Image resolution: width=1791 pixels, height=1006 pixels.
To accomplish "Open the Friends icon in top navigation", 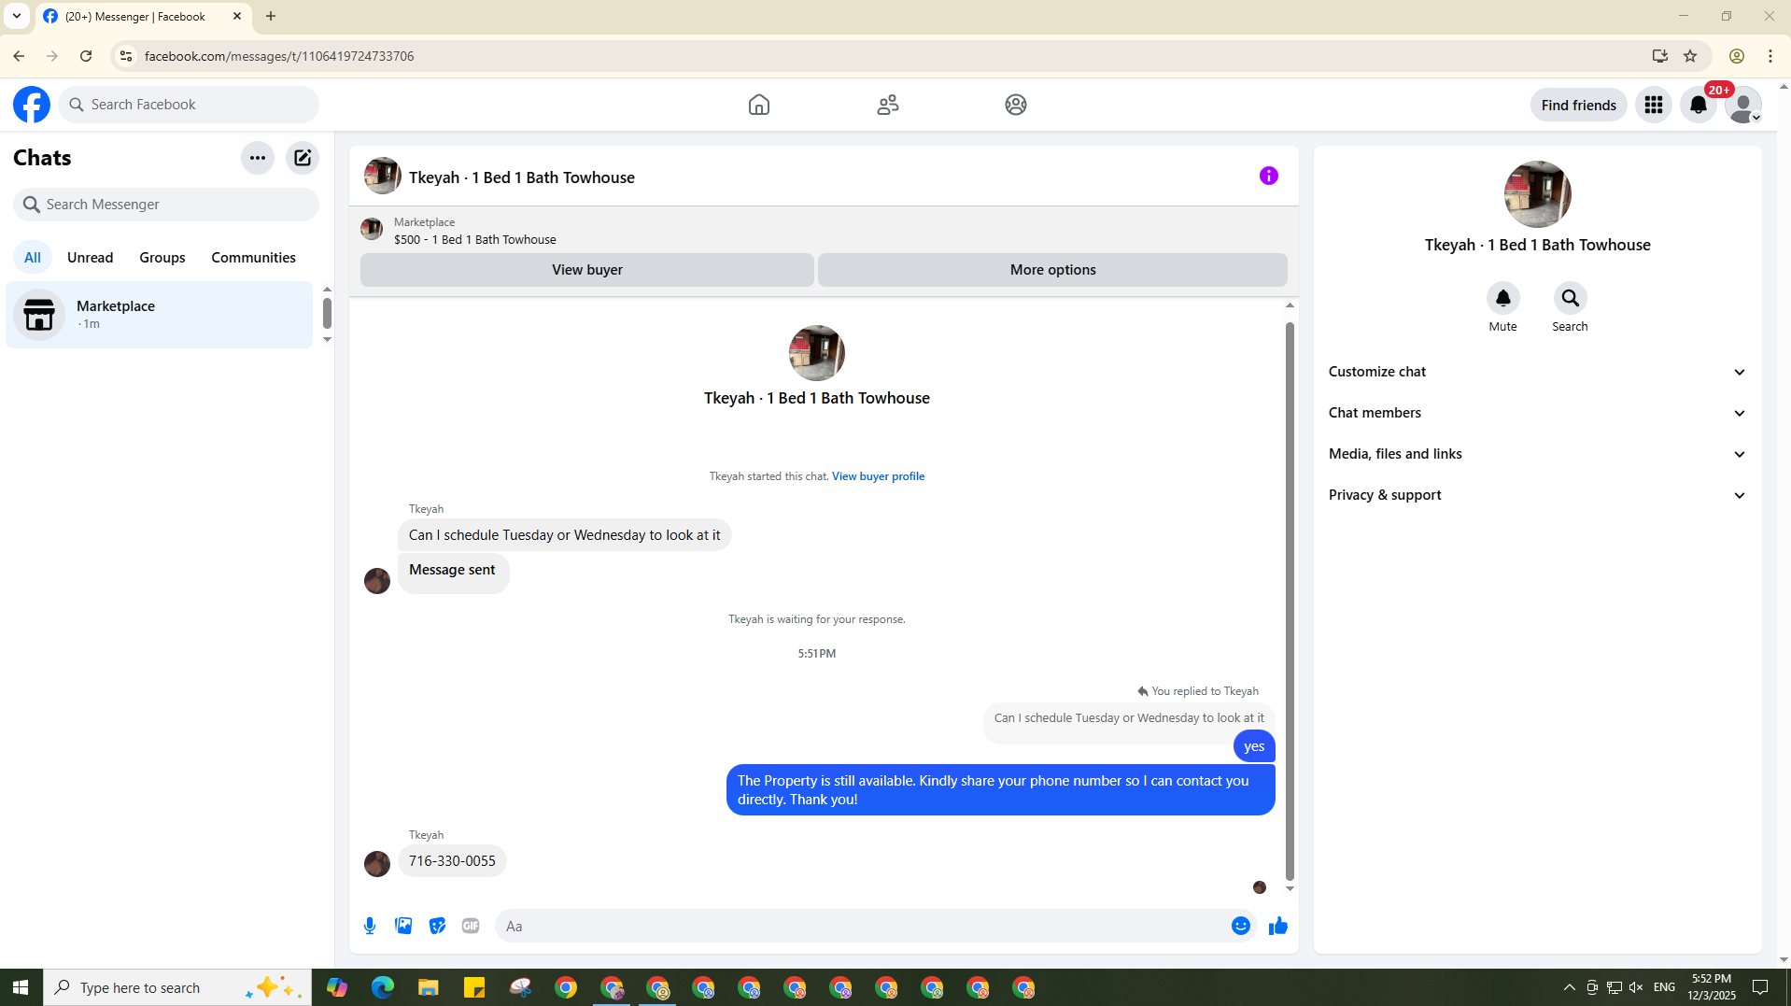I will [888, 105].
